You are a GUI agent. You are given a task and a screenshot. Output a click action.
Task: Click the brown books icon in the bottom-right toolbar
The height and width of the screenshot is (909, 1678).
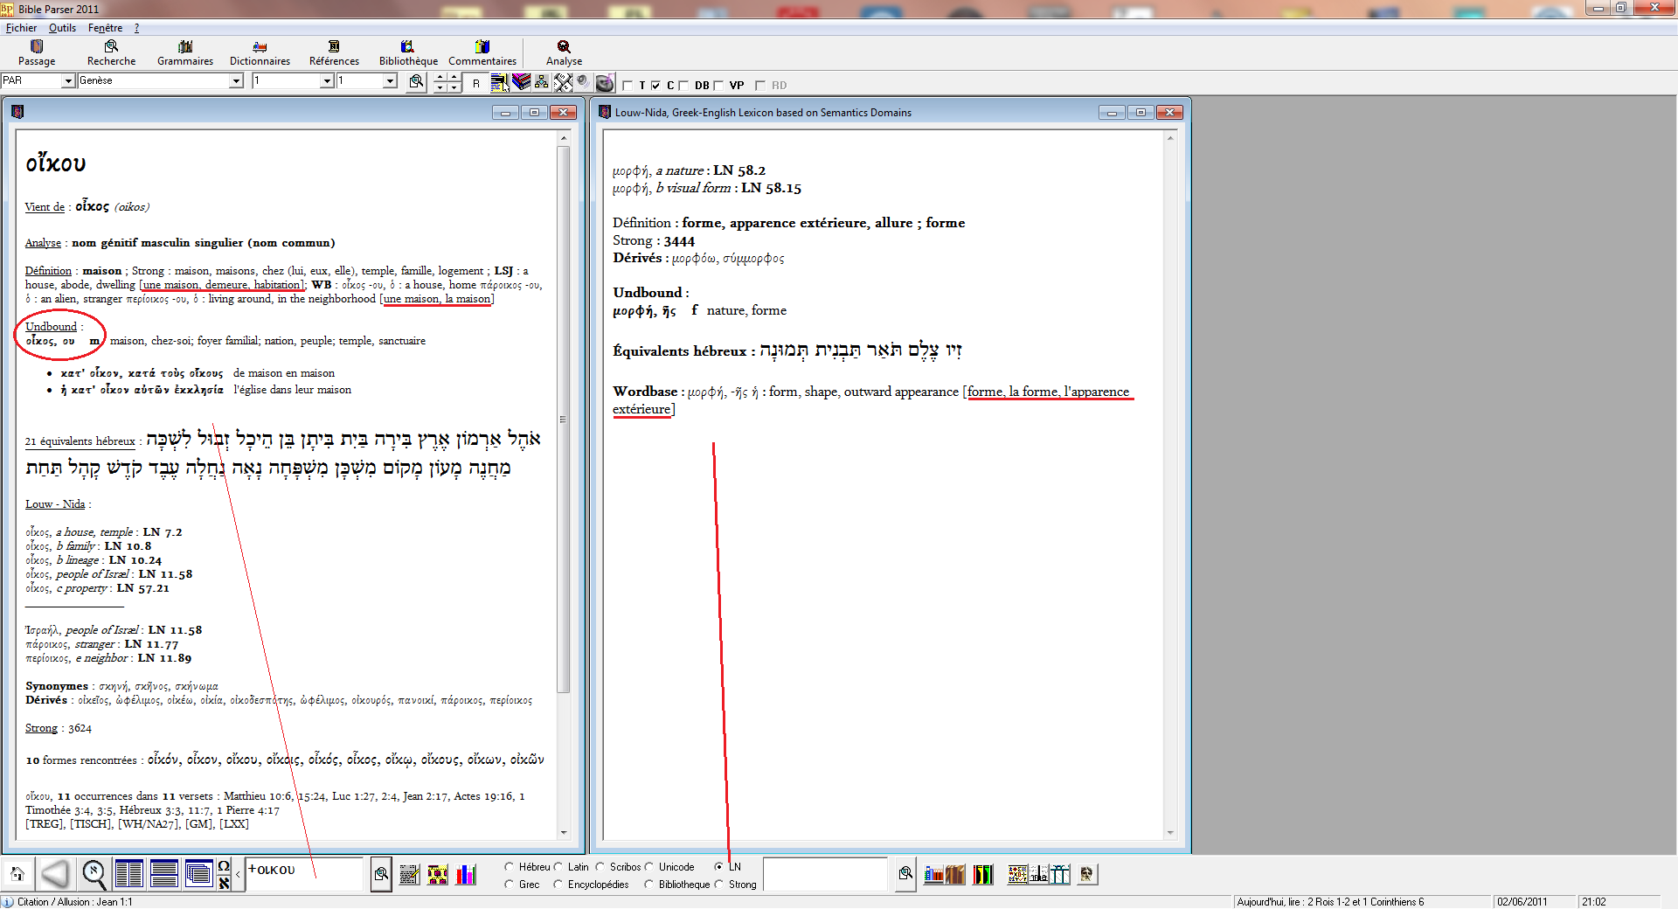pyautogui.click(x=954, y=874)
